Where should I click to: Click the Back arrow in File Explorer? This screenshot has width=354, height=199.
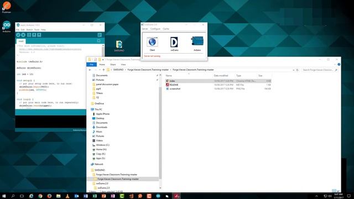tap(90, 70)
